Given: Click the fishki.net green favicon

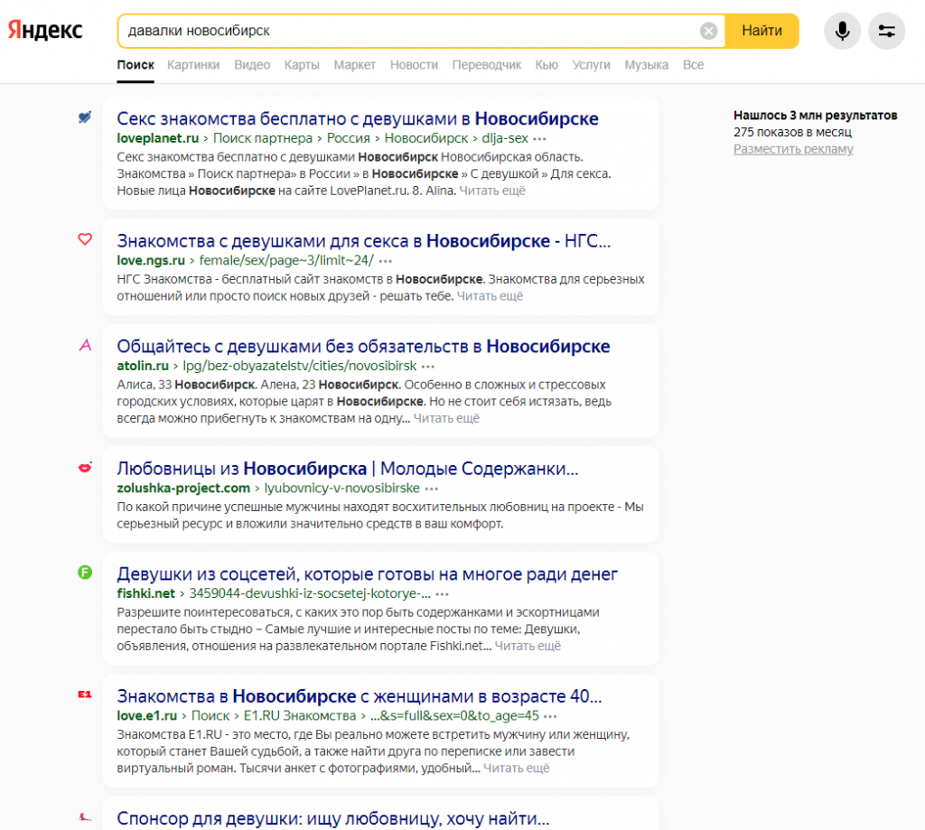Looking at the screenshot, I should point(85,573).
